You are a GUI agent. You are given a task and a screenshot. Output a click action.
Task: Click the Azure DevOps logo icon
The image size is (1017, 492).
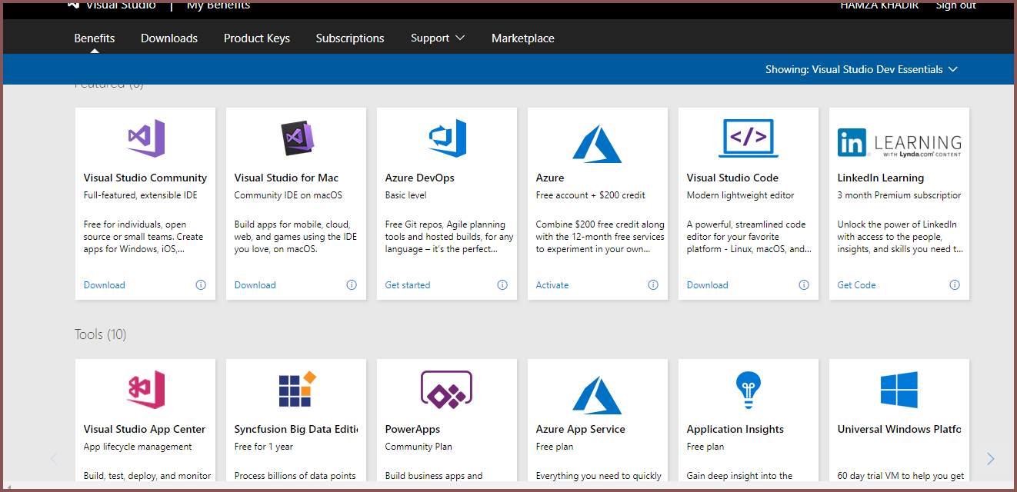[447, 138]
